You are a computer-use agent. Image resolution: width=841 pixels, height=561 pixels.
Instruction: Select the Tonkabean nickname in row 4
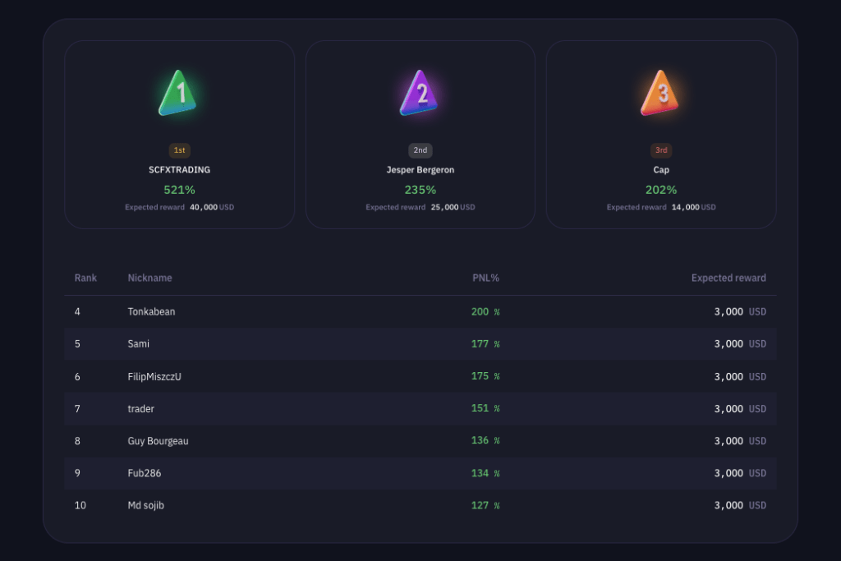[x=151, y=312]
